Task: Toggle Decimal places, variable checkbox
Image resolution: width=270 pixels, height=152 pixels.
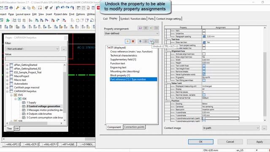Action: (x=204, y=95)
